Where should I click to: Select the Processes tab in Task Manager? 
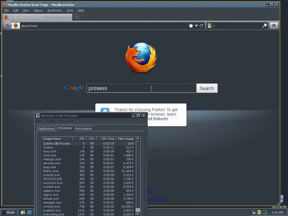click(x=65, y=128)
